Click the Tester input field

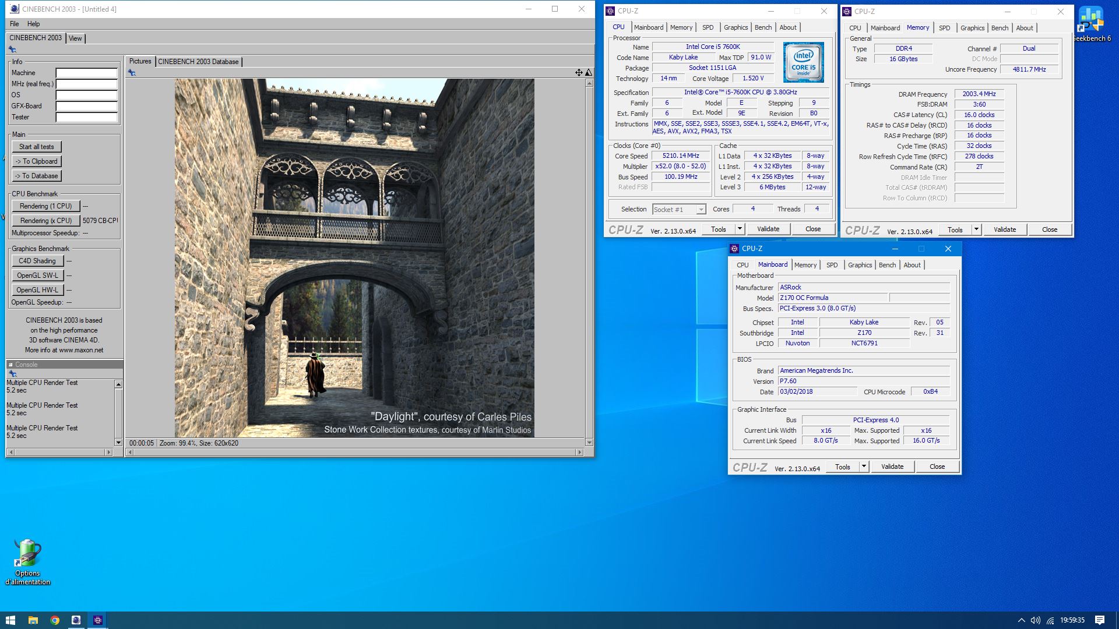coord(87,118)
